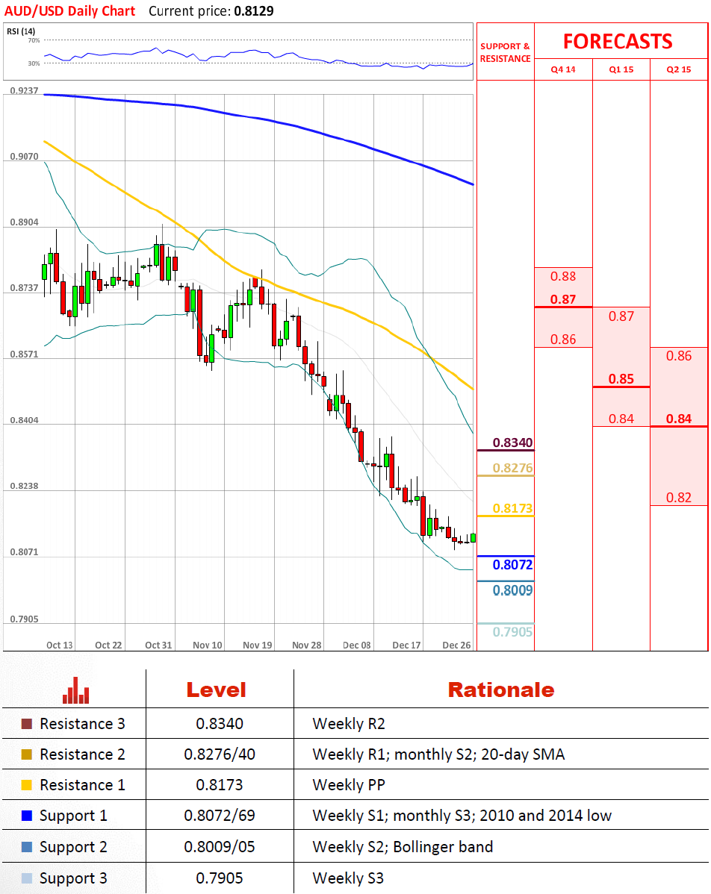Click the RSI 70% threshold label
711x894 pixels.
click(x=34, y=40)
